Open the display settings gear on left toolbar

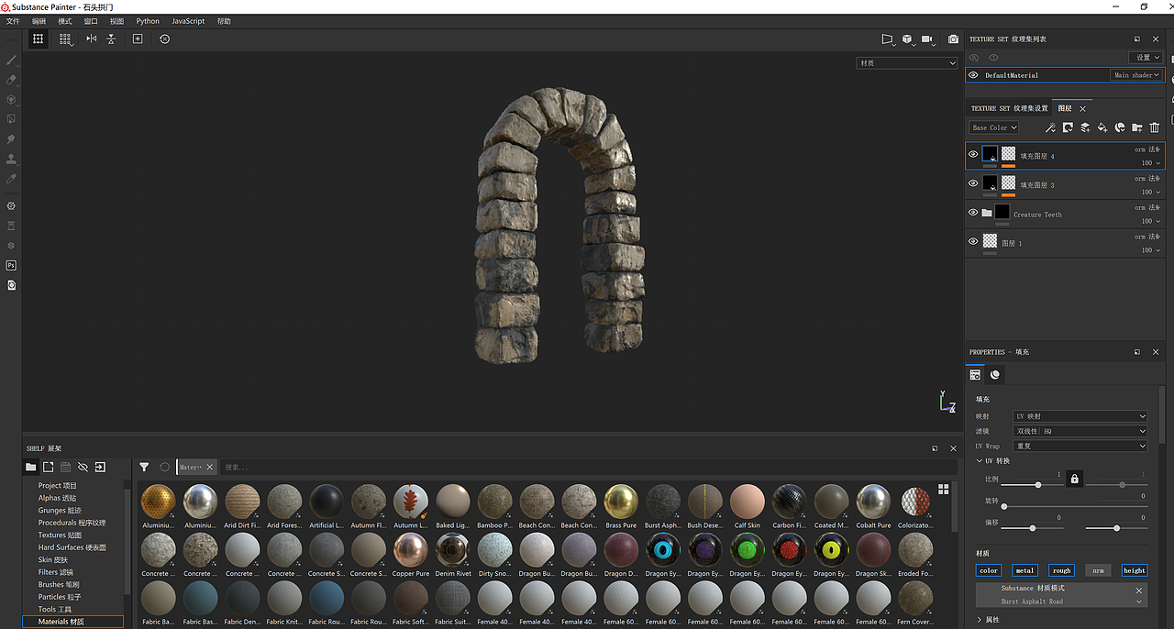[x=11, y=206]
